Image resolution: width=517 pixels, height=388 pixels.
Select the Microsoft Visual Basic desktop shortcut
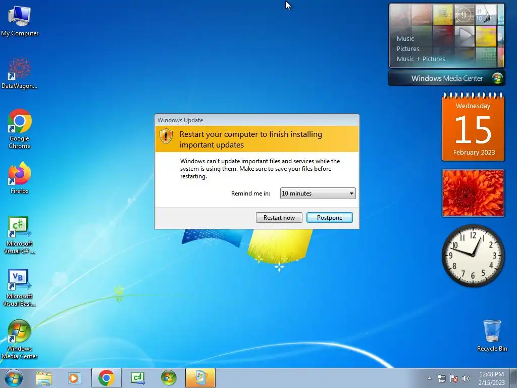tap(20, 287)
